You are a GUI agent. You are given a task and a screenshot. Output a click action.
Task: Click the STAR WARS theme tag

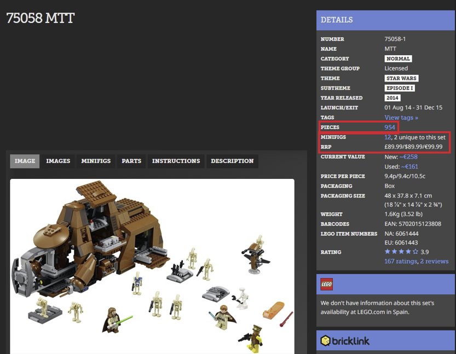click(401, 78)
